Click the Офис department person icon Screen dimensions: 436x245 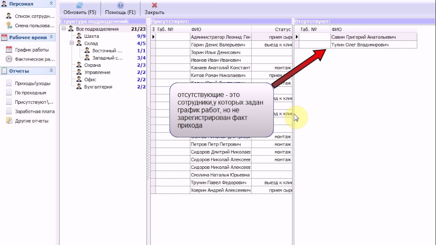click(79, 80)
